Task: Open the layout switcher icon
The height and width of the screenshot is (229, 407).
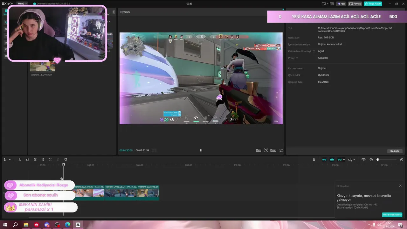Action: coord(324,4)
